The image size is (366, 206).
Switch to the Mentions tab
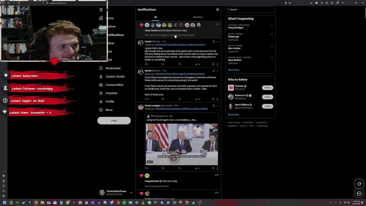pos(198,17)
